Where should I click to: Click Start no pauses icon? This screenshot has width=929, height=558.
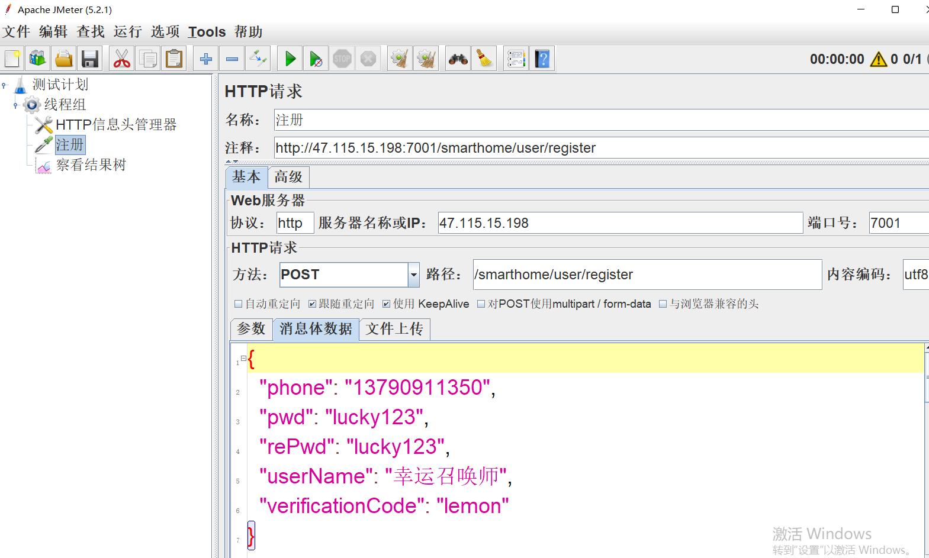pos(316,59)
